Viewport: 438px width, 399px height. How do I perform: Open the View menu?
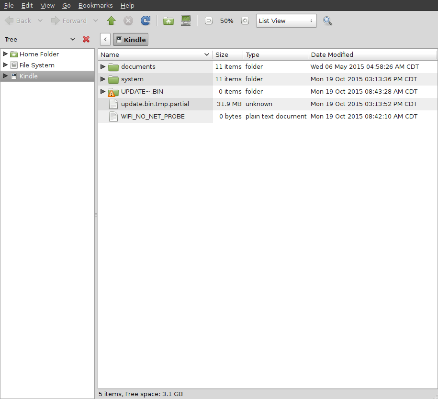click(x=47, y=6)
